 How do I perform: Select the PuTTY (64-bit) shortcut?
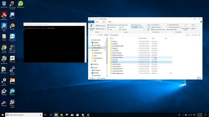coord(12,71)
